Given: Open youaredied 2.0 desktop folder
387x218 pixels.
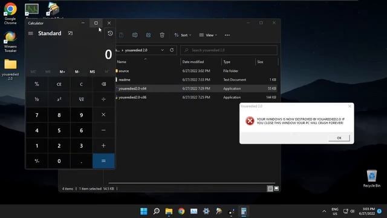Looking at the screenshot, I should pos(10,70).
